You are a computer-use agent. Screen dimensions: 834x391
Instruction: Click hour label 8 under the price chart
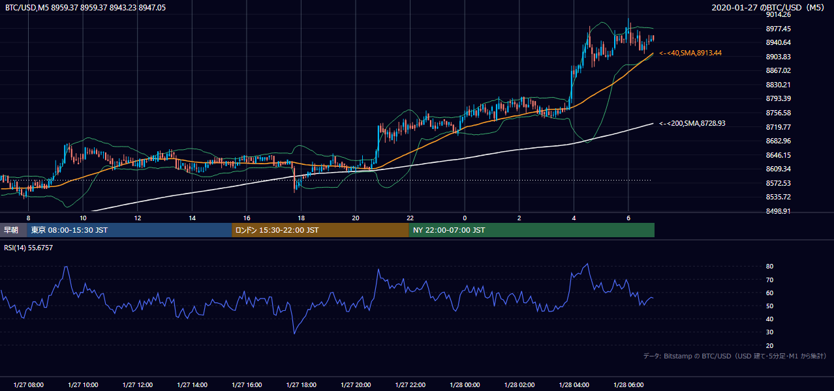coord(28,218)
